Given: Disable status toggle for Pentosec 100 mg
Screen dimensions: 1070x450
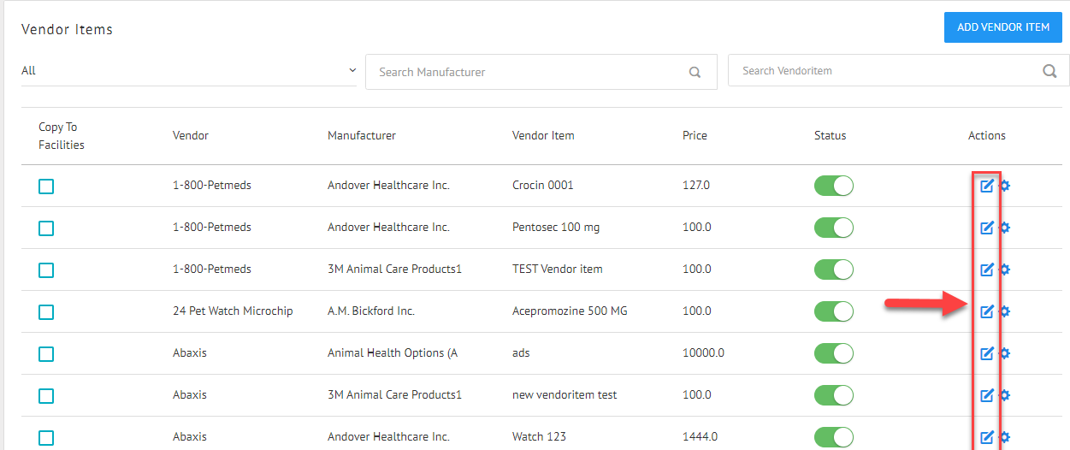Looking at the screenshot, I should click(833, 228).
